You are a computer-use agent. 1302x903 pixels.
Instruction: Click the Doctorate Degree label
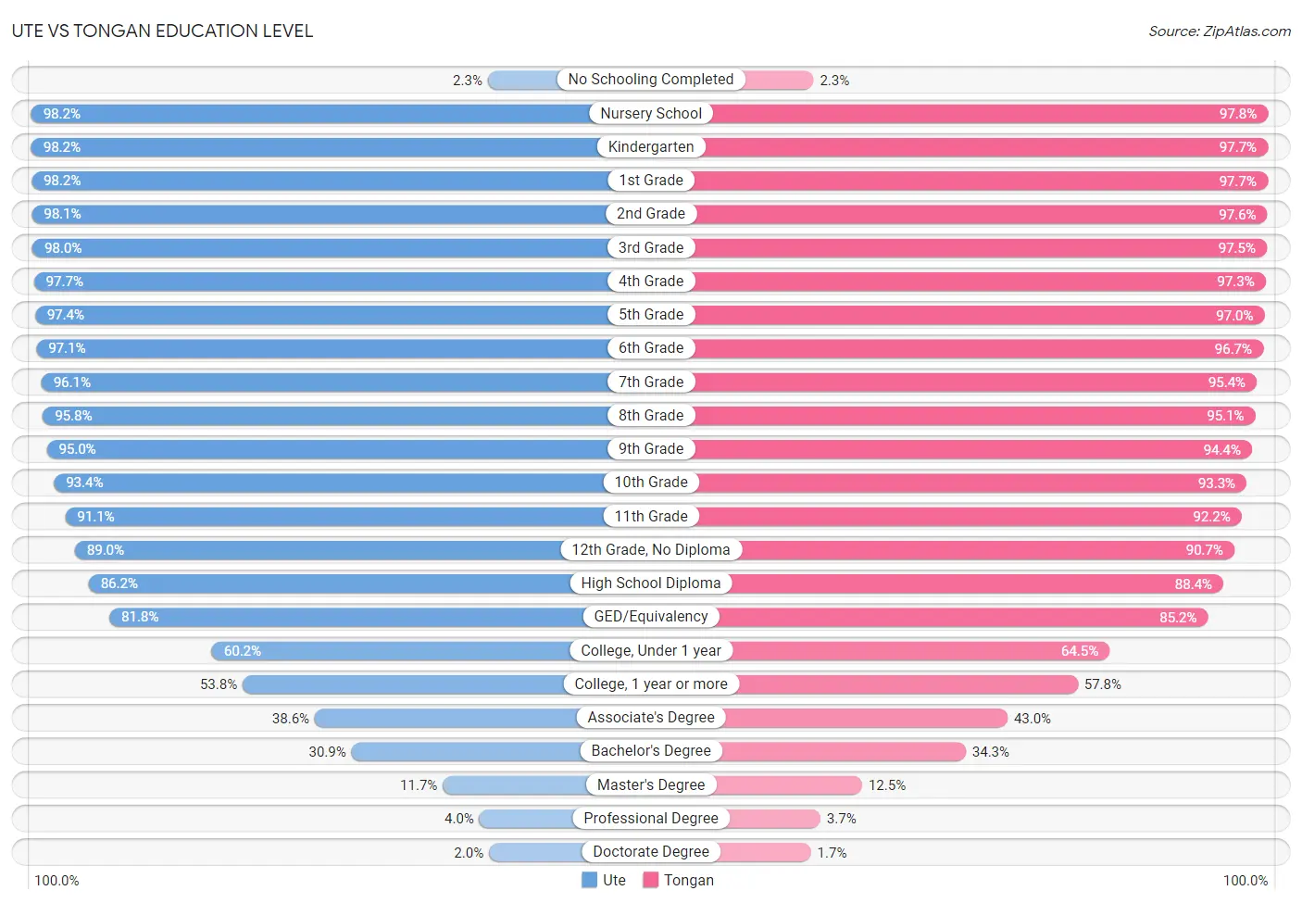(x=651, y=851)
